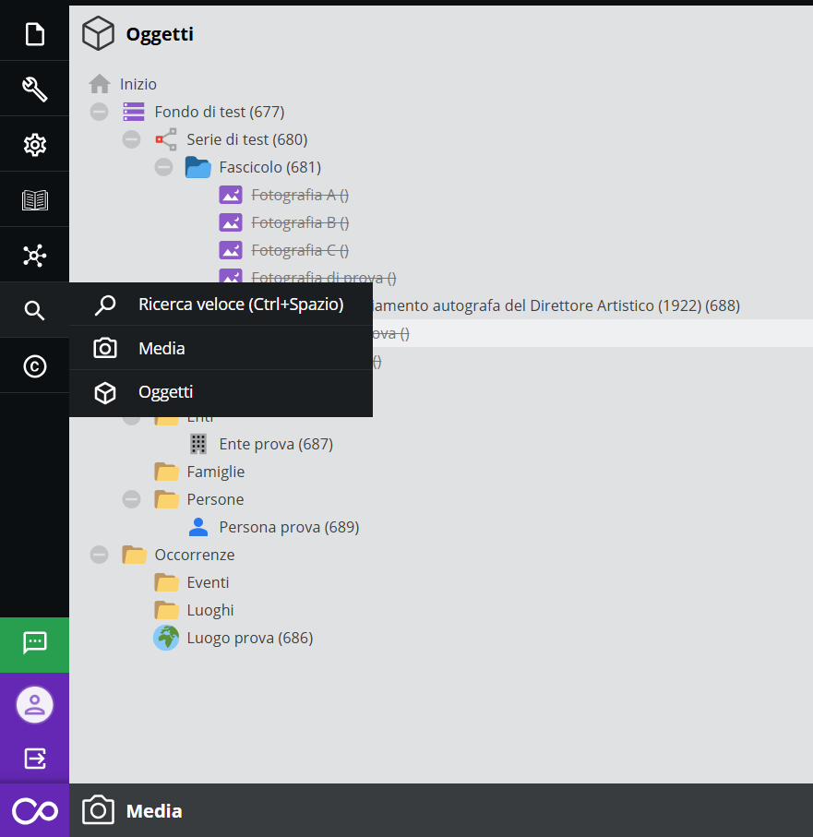Select Media in the search flyout menu

pos(161,349)
